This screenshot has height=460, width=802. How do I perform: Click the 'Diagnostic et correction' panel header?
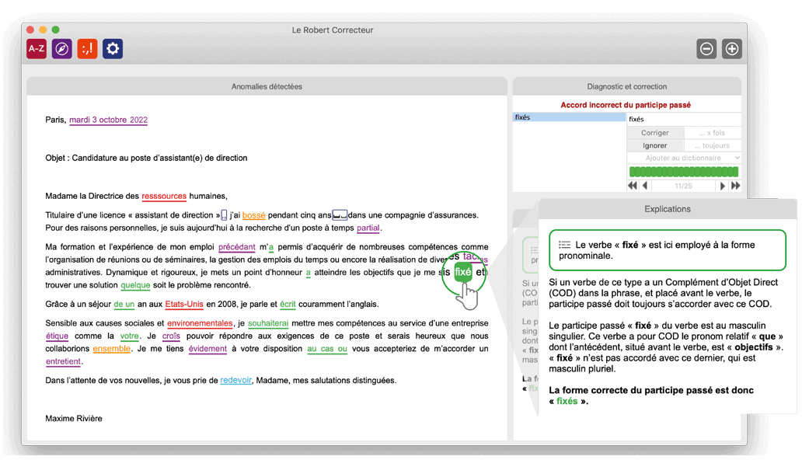626,86
